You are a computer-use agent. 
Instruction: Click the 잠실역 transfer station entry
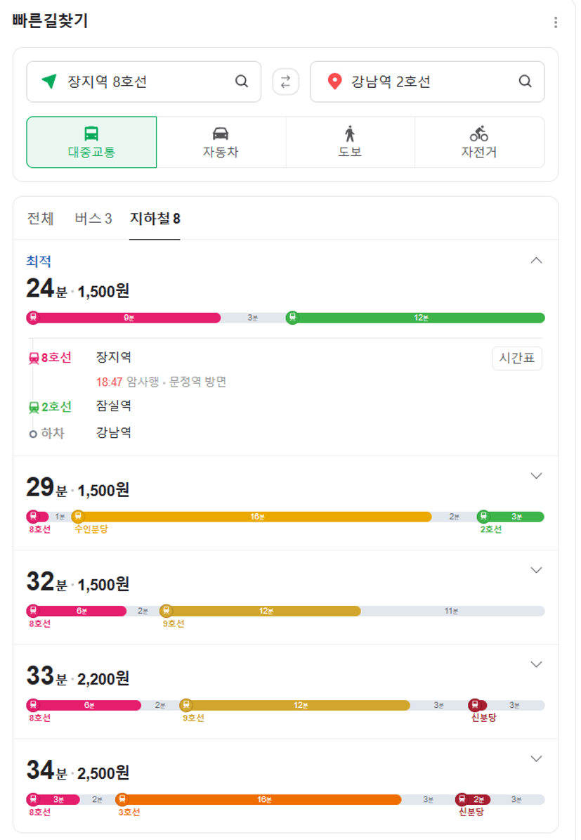pyautogui.click(x=114, y=406)
